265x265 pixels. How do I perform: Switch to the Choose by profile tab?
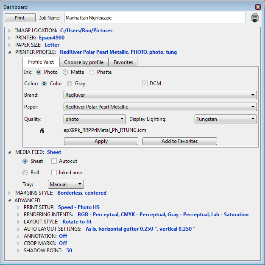tap(84, 62)
